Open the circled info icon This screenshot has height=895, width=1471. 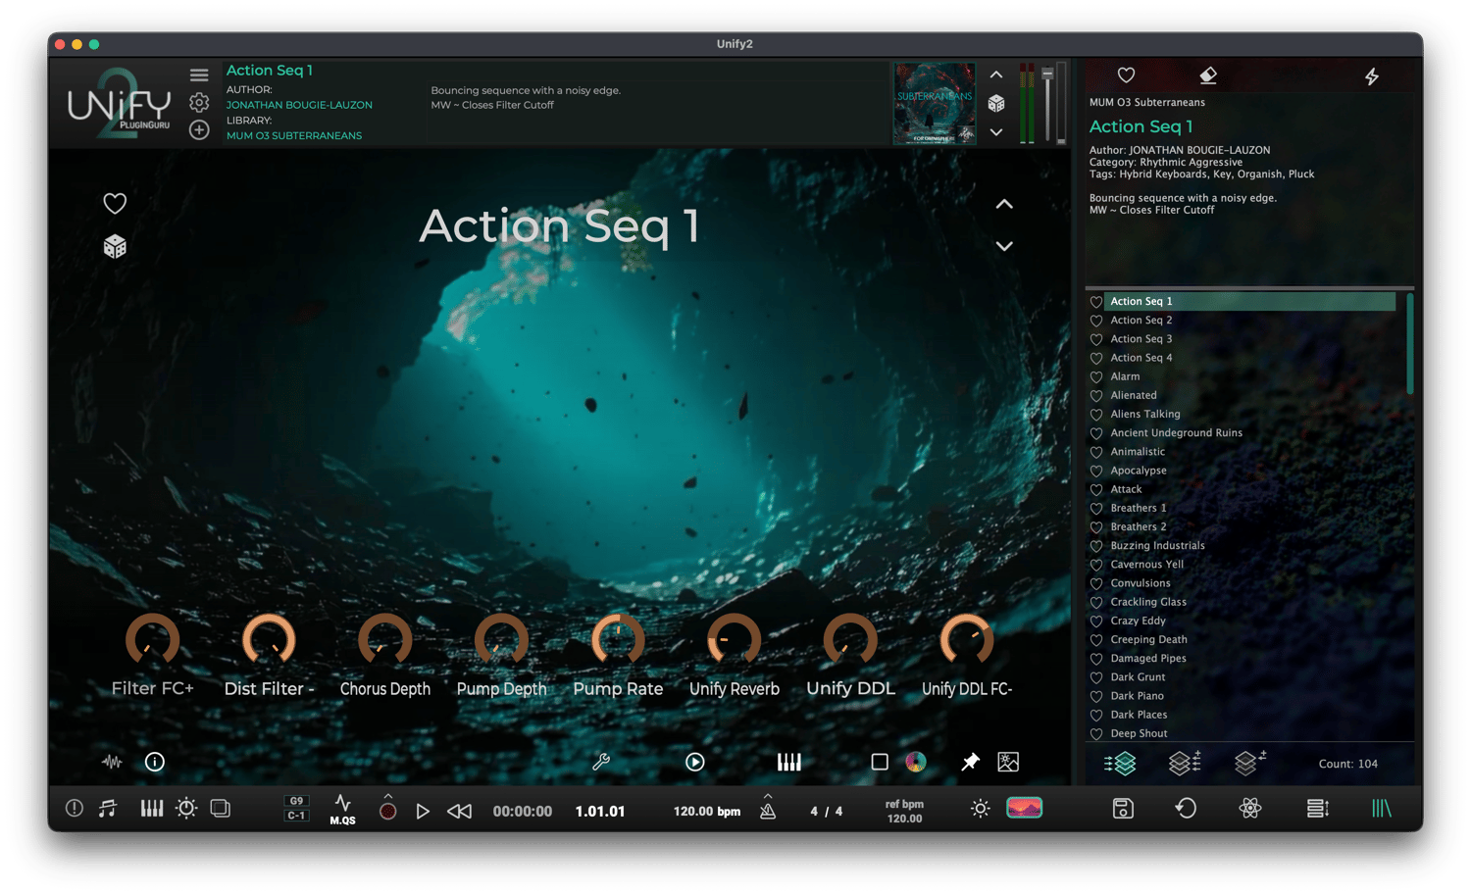155,762
